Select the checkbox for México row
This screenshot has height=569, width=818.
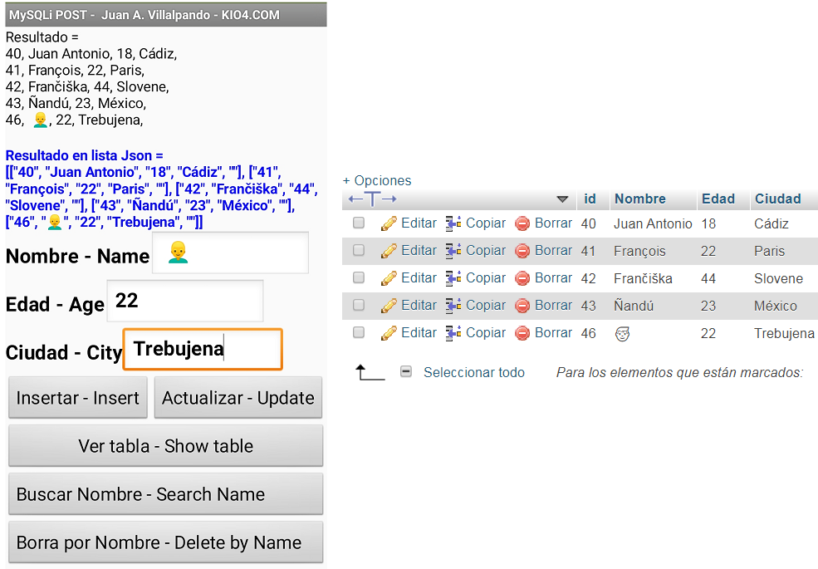tap(359, 306)
